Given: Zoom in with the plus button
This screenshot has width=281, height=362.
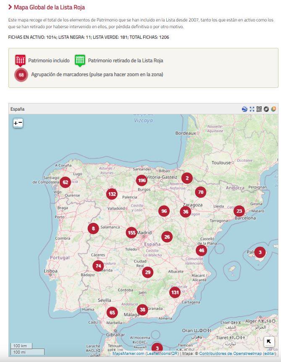Looking at the screenshot, I should (16, 123).
